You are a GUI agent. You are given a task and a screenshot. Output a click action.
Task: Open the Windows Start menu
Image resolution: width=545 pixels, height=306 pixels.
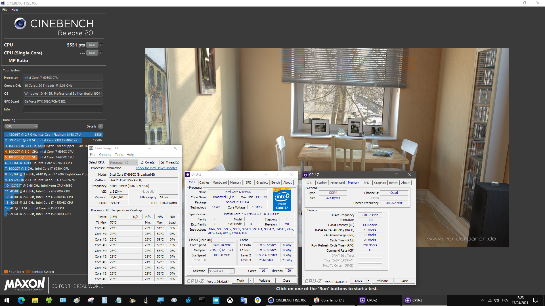7,300
